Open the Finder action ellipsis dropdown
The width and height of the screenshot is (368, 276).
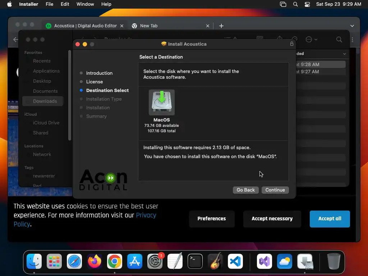click(x=312, y=40)
